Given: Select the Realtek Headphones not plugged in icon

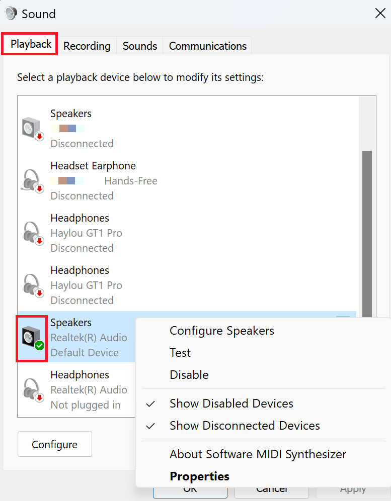Looking at the screenshot, I should pos(33,389).
